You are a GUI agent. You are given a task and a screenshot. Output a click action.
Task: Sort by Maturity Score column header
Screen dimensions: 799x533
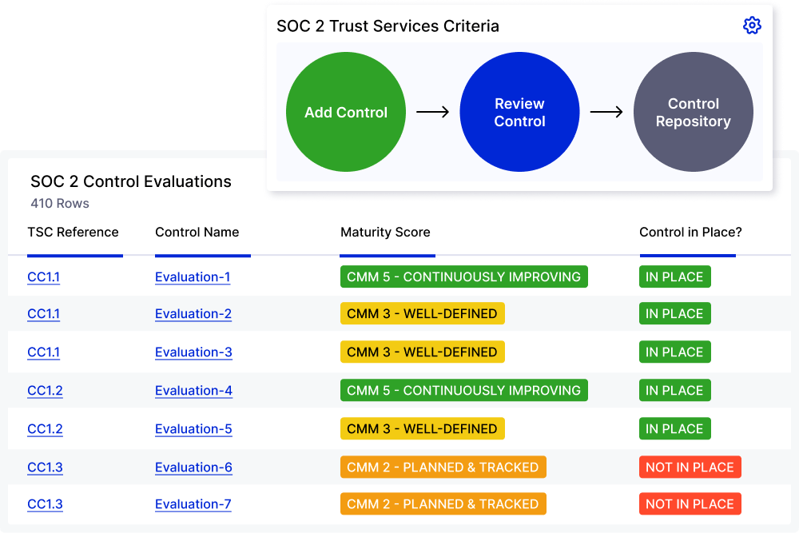(385, 233)
